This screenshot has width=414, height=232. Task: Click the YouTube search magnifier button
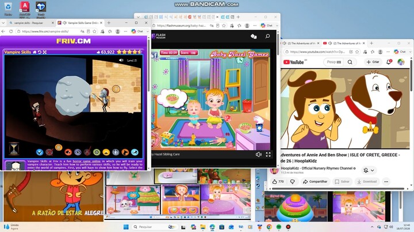[x=350, y=62]
